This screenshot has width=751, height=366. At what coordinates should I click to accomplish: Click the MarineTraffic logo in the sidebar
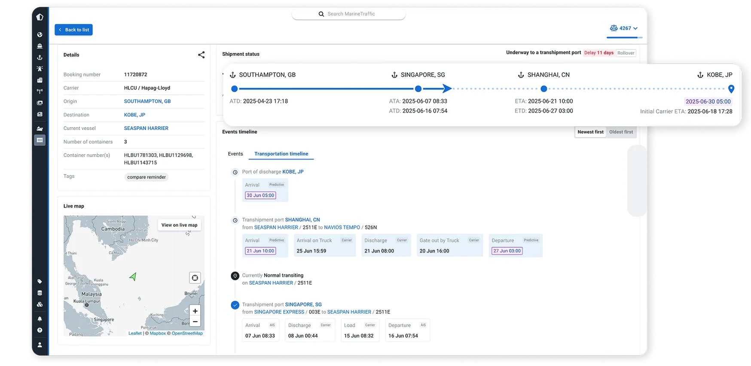click(40, 17)
